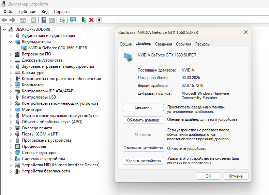Expand the Устройства HID node
269x195 pixels.
[x=11, y=165]
